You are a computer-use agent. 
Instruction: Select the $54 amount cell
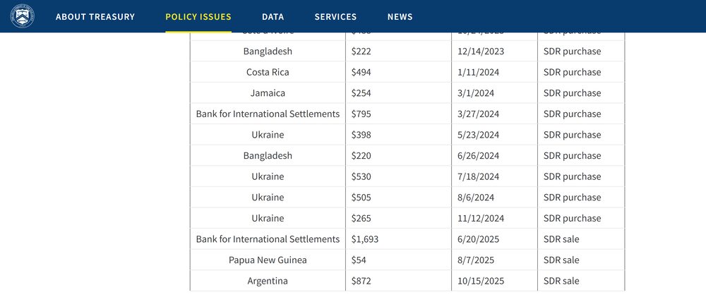point(359,260)
